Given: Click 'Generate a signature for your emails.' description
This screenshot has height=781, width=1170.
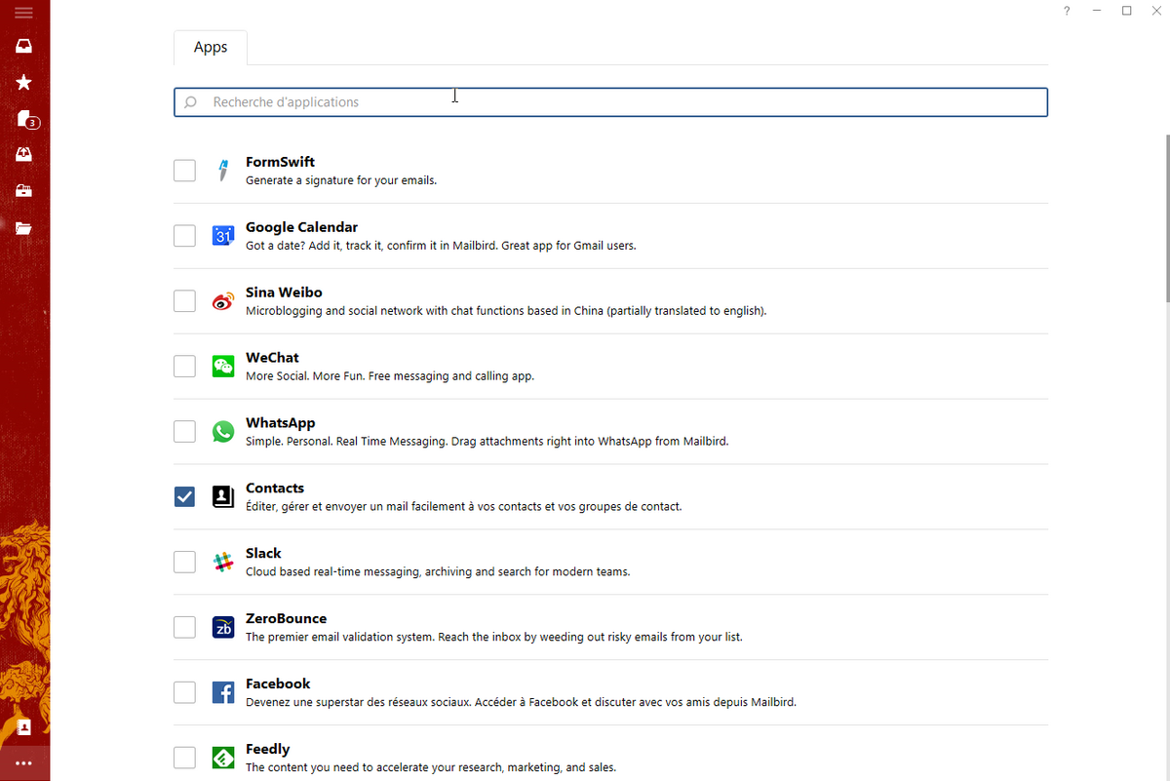Looking at the screenshot, I should tap(341, 180).
